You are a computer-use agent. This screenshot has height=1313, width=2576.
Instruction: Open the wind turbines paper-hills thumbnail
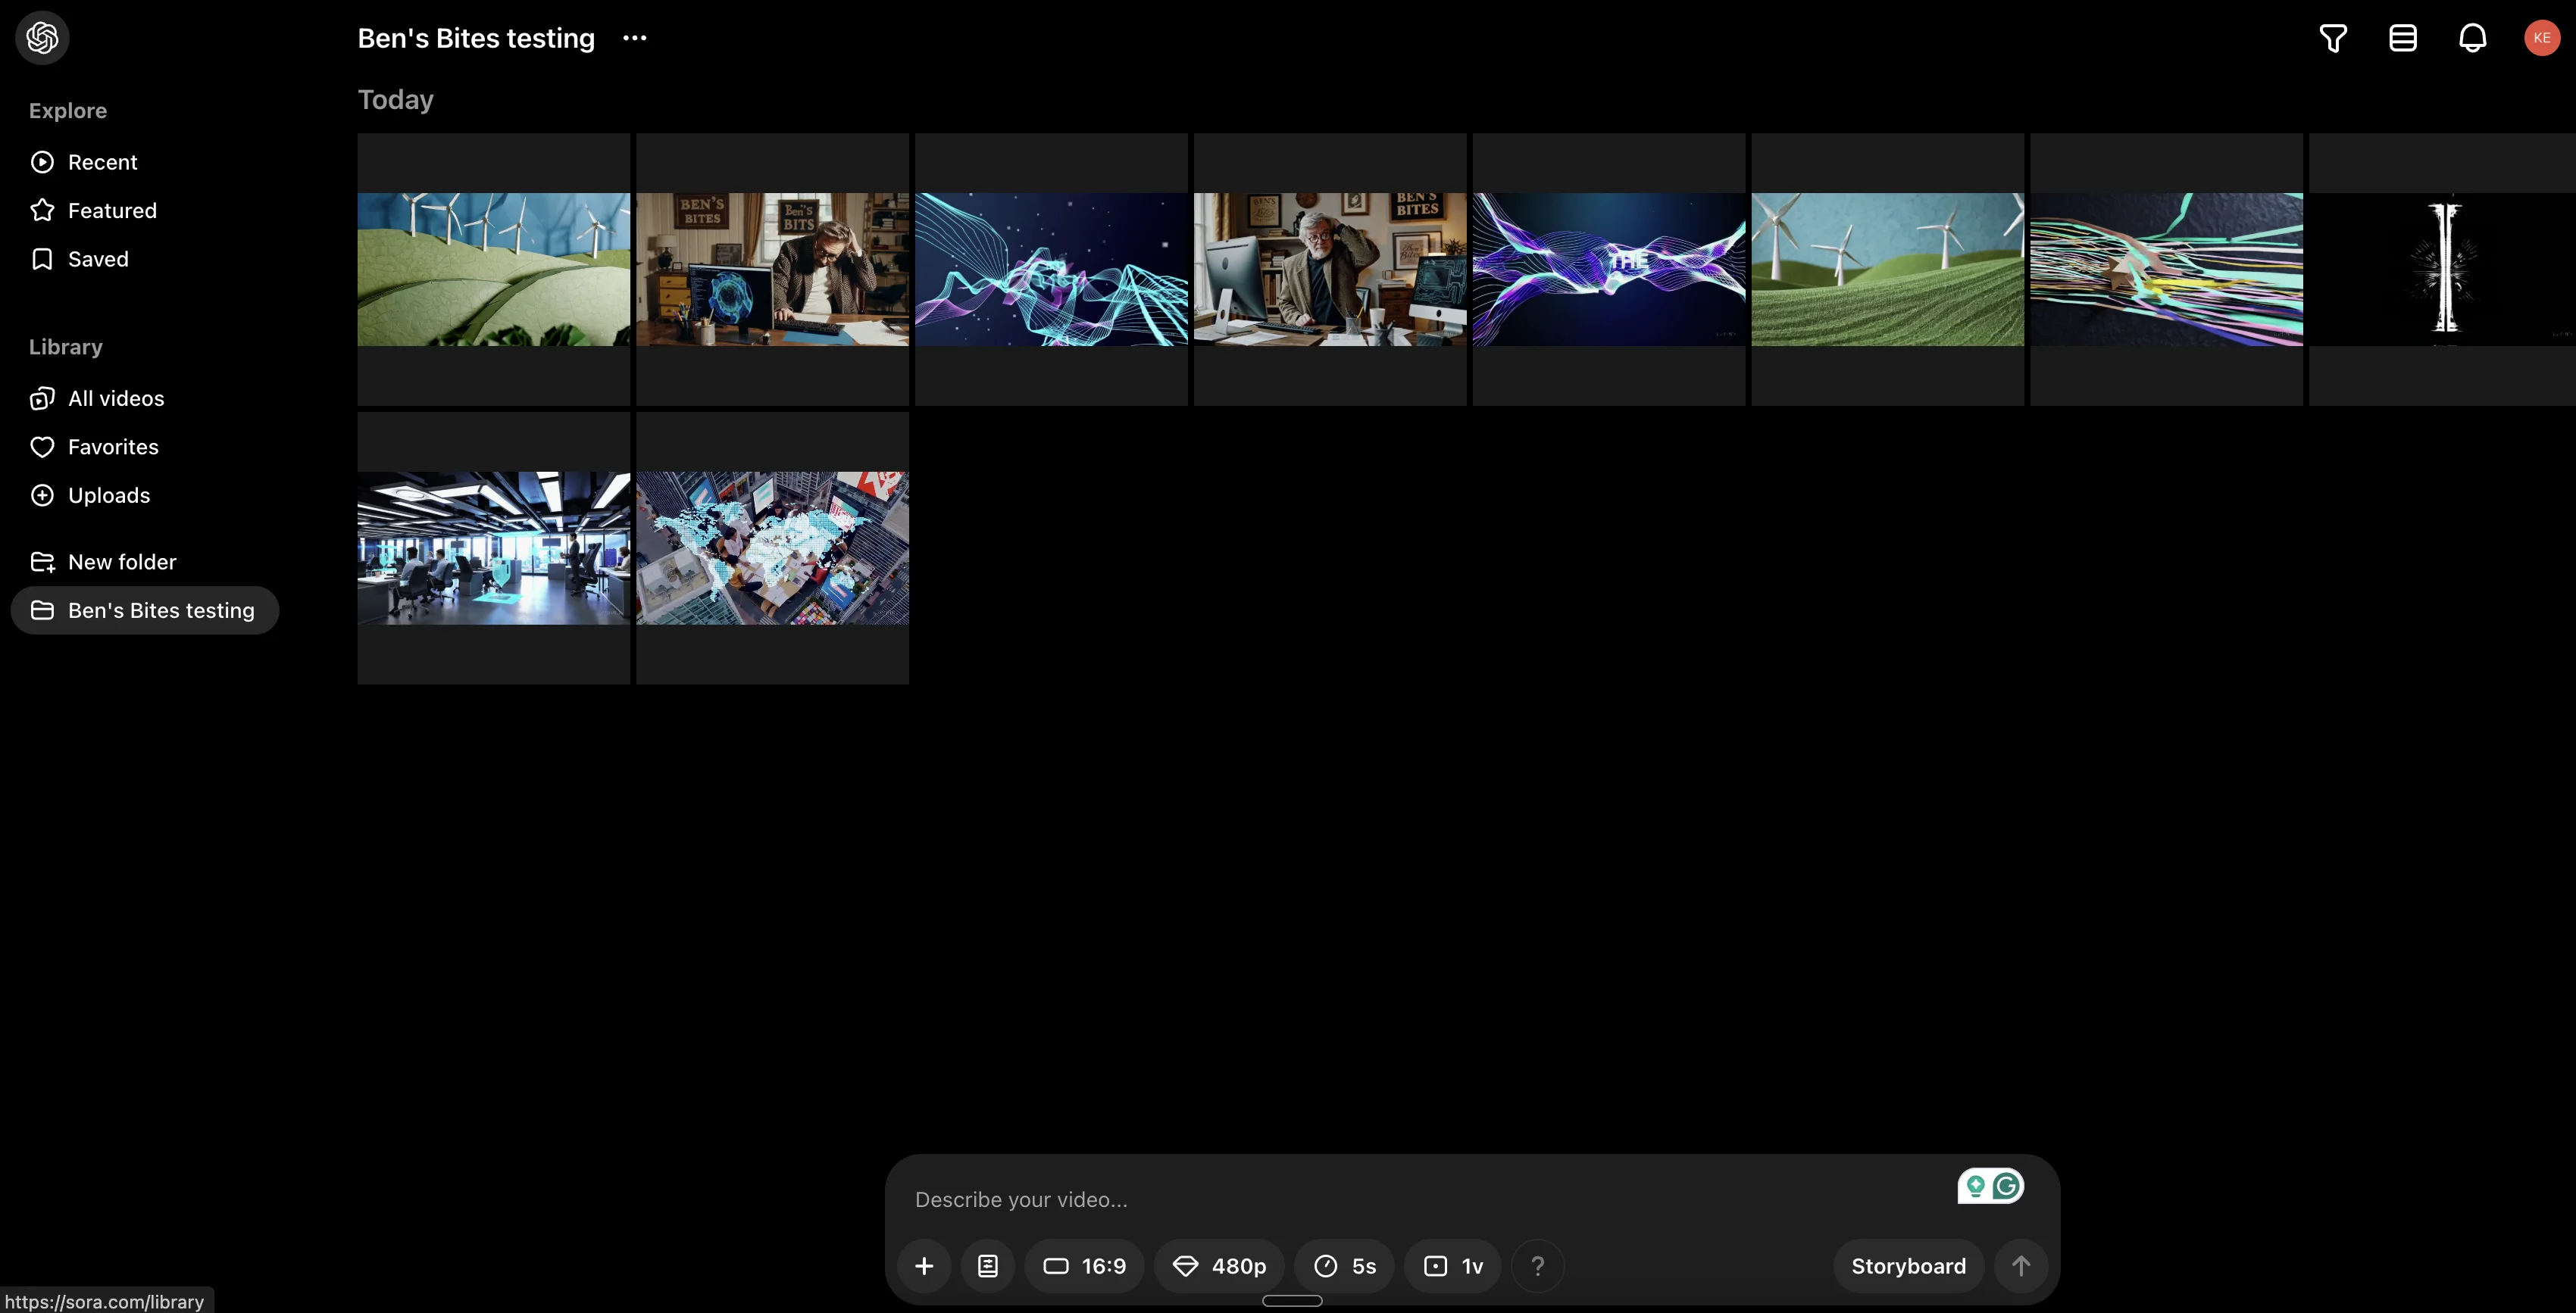(494, 270)
